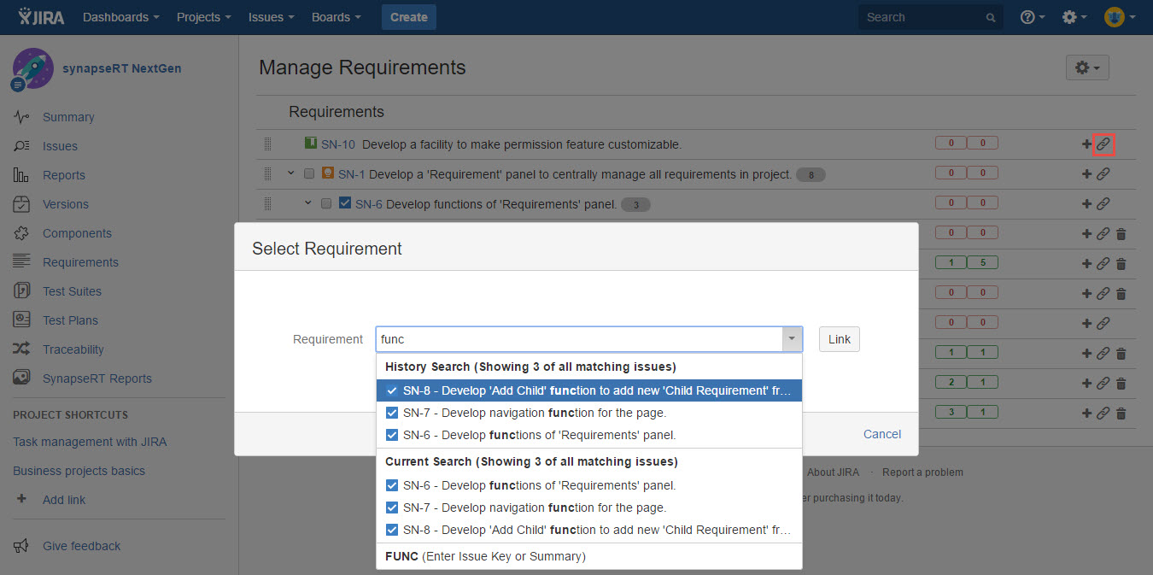Open Requirements in the sidebar
Screen dimensions: 1153x575
[80, 262]
